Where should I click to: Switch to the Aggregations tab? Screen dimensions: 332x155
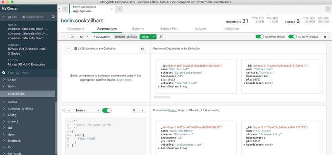click(107, 29)
